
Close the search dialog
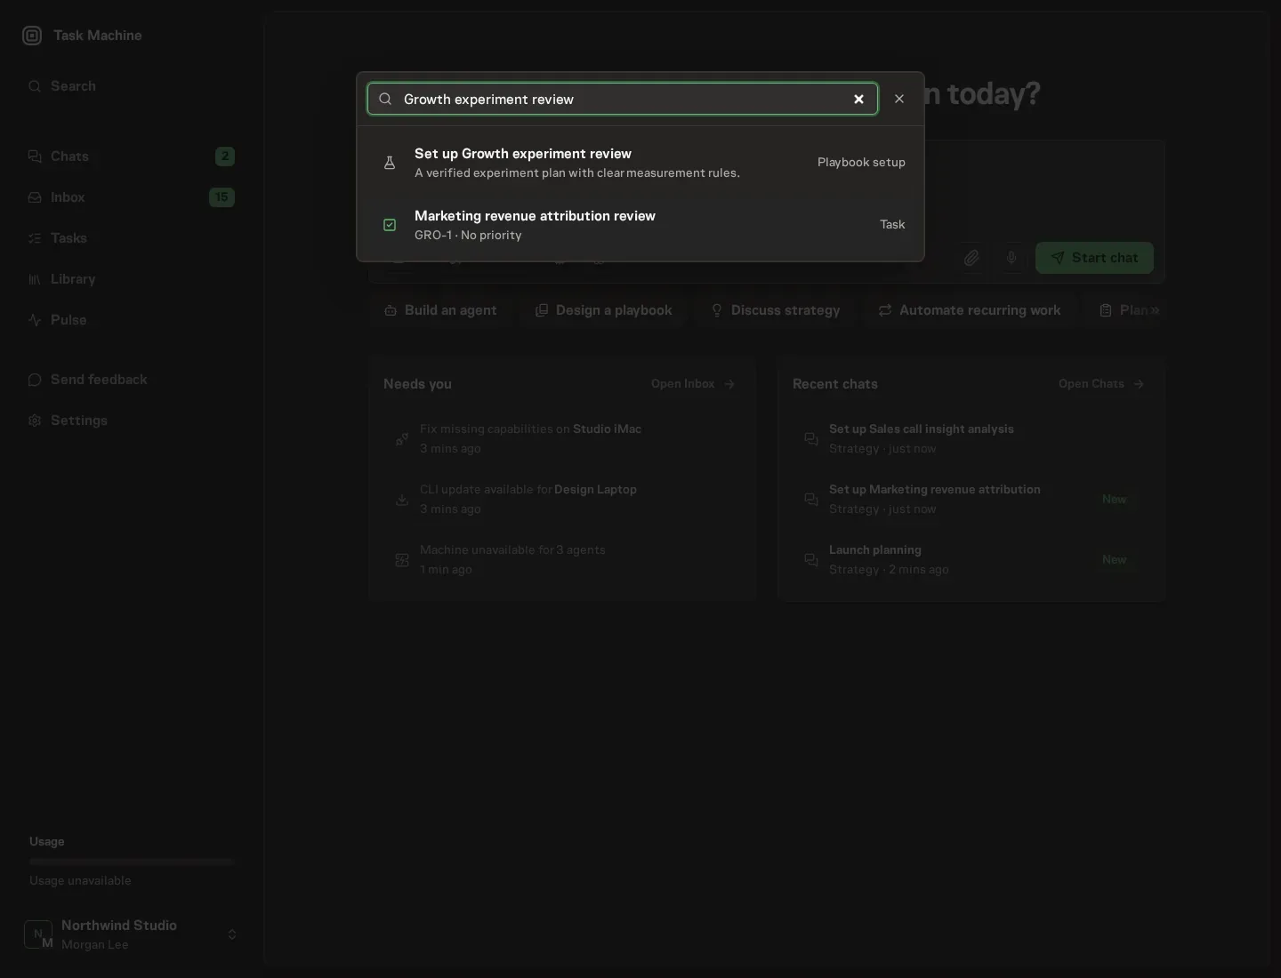tap(899, 99)
